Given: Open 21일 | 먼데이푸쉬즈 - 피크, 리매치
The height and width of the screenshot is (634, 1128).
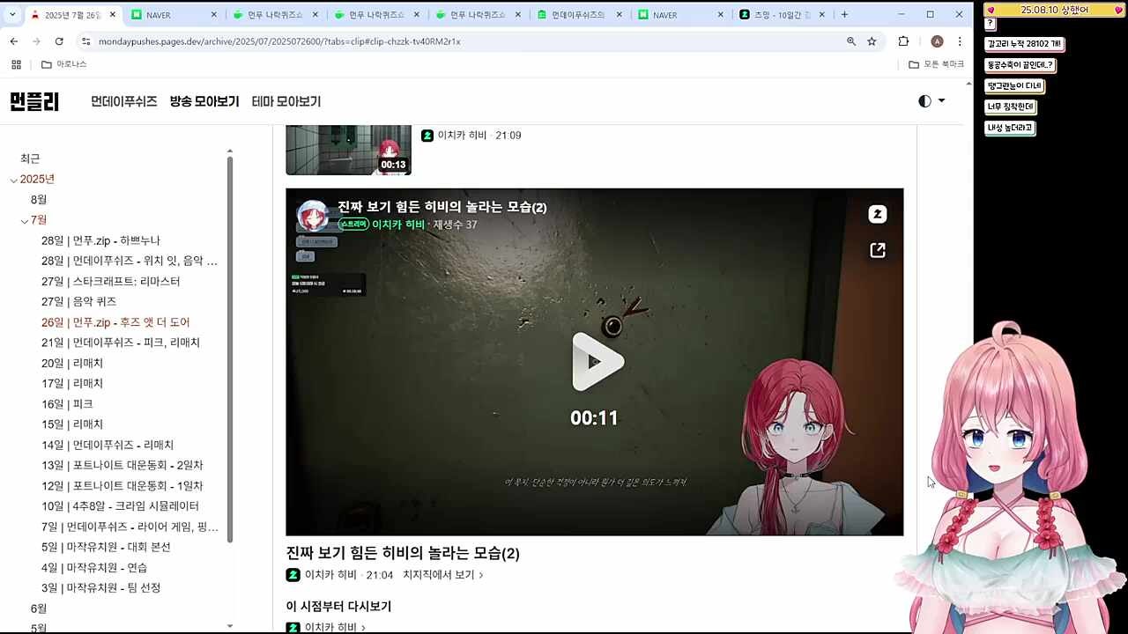Looking at the screenshot, I should coord(121,343).
